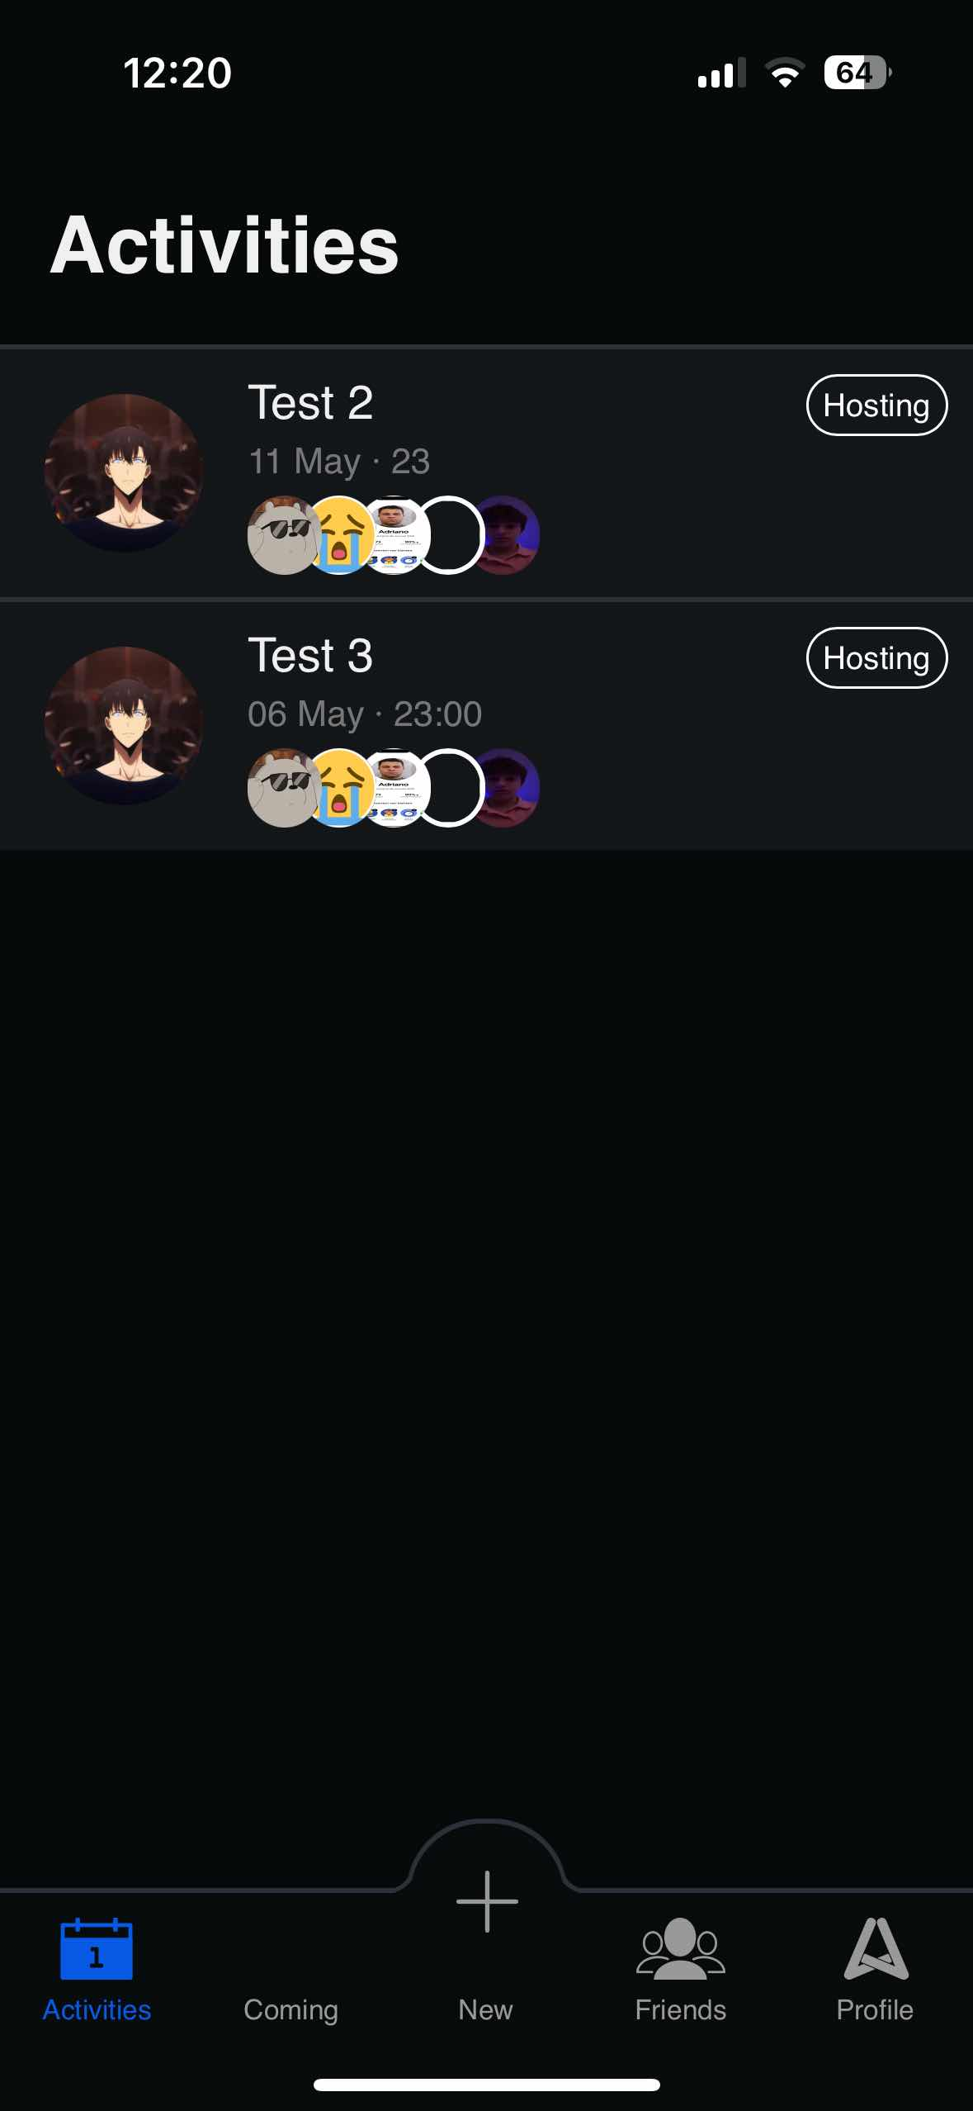The width and height of the screenshot is (973, 2111).
Task: View host avatar on Test 3 row
Action: (x=124, y=725)
